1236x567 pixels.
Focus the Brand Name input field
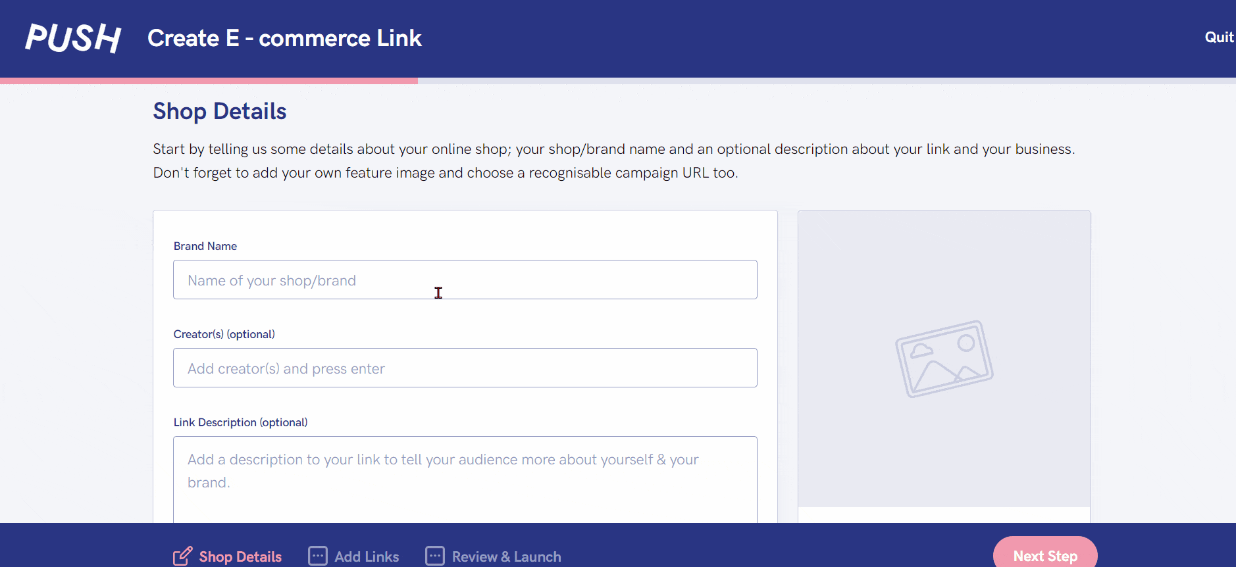coord(465,280)
